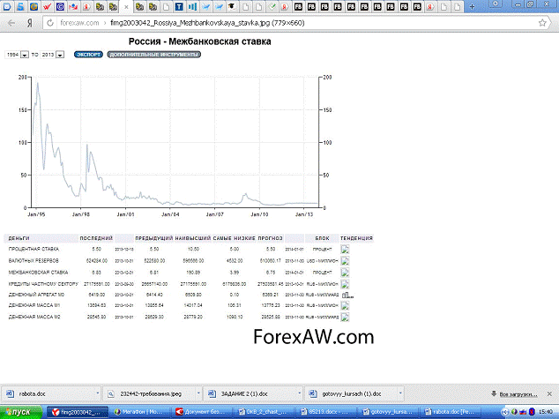Click trend icon in ВАЛЮТНЫХ РЕЗЕРВОВ row
Viewport: 559px width, 419px height.
click(x=345, y=261)
